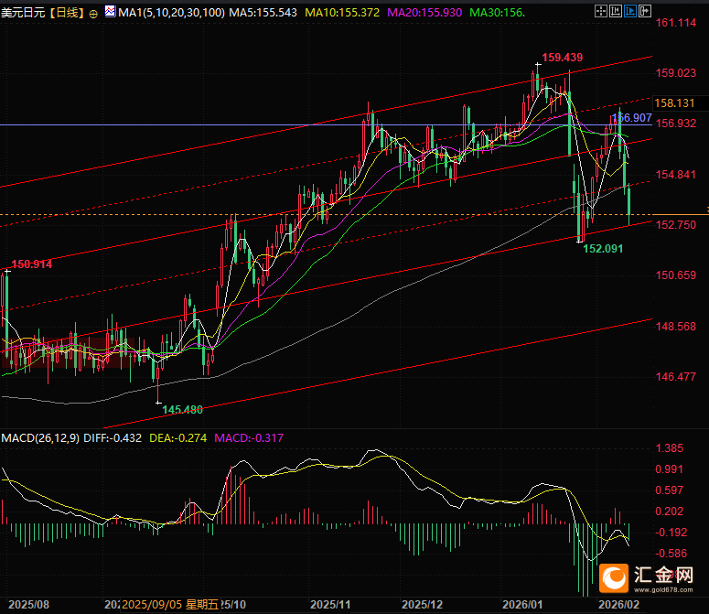Click the 159.439 high price marker
Screen dimensions: 709x614
pyautogui.click(x=562, y=58)
